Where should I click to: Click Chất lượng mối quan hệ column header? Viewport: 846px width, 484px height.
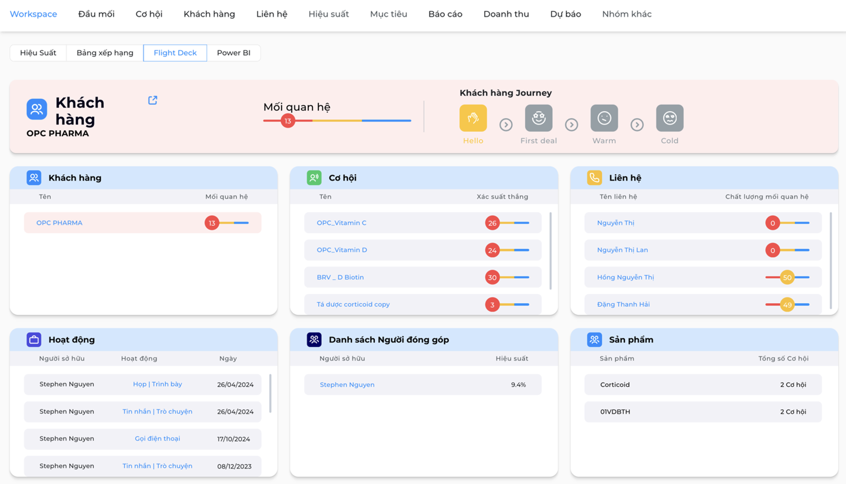[x=767, y=197]
